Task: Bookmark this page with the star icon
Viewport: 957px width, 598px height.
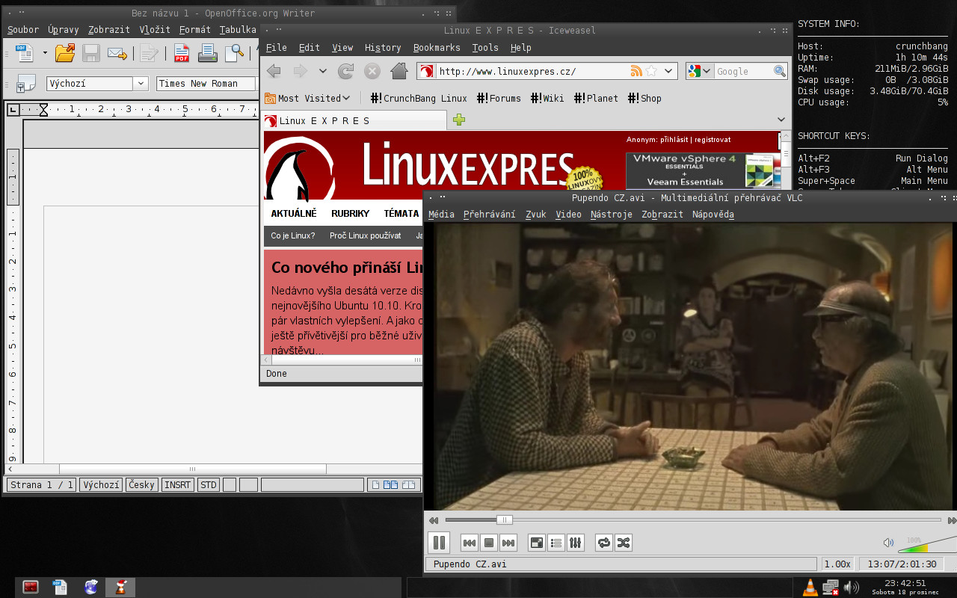Action: pos(651,71)
